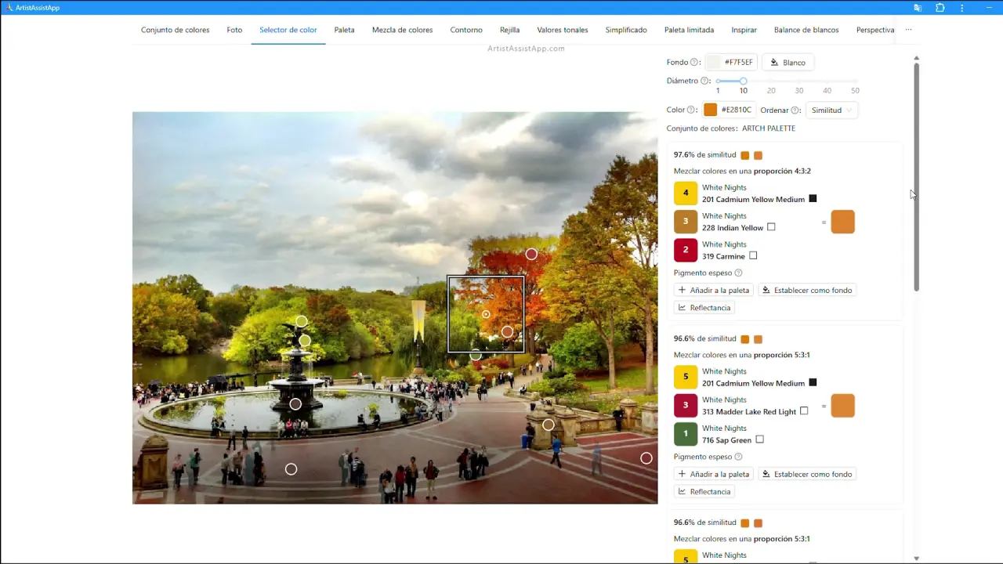Screen dimensions: 1003x564
Task: Click the Fondo #F7F5EF color field
Action: [731, 63]
